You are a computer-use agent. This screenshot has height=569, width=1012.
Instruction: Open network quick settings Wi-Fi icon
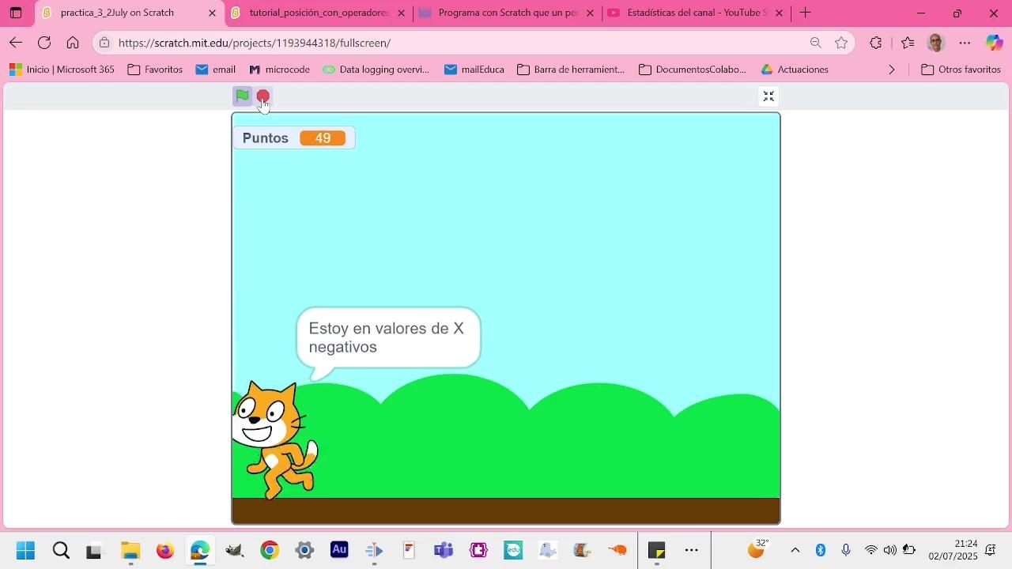pos(870,550)
